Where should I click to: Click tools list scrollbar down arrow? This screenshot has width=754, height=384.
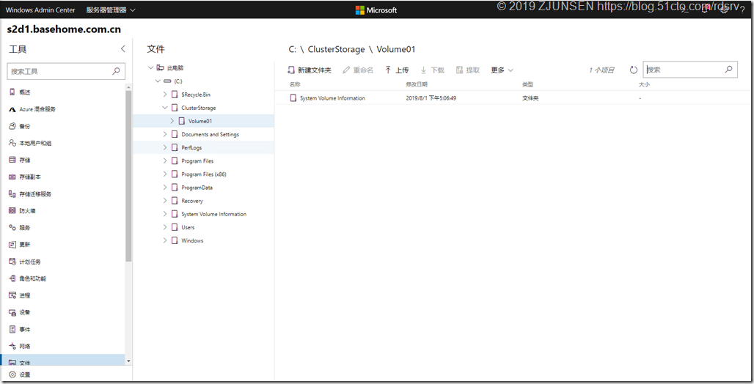(x=128, y=361)
